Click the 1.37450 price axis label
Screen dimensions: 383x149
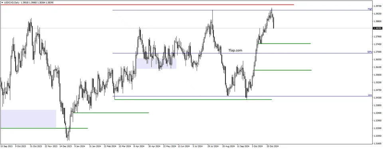point(378,44)
